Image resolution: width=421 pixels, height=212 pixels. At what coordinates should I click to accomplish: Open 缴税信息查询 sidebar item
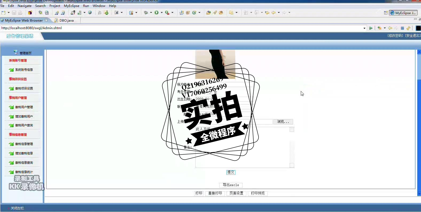click(x=24, y=163)
